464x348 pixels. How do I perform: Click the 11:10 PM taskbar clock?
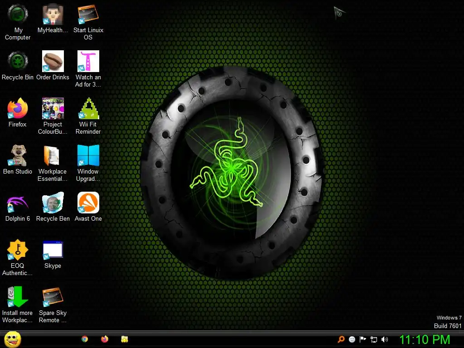[425, 339]
